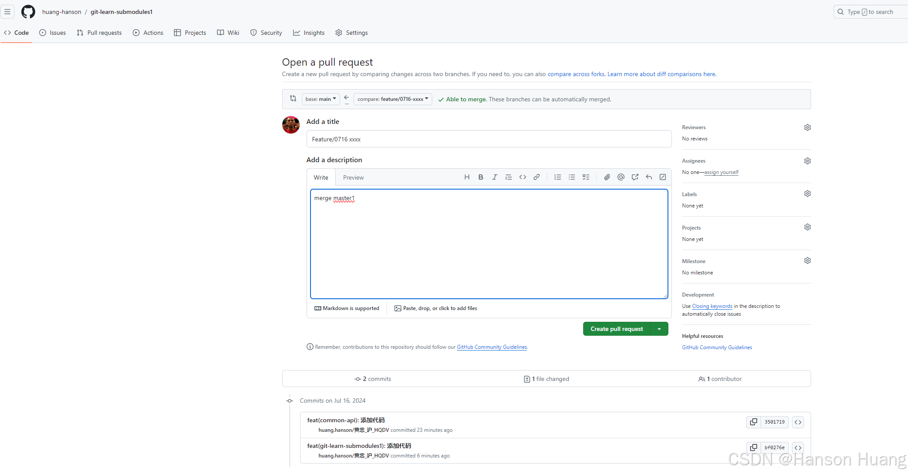Expand Create pull request options arrow
This screenshot has width=908, height=474.
click(659, 329)
